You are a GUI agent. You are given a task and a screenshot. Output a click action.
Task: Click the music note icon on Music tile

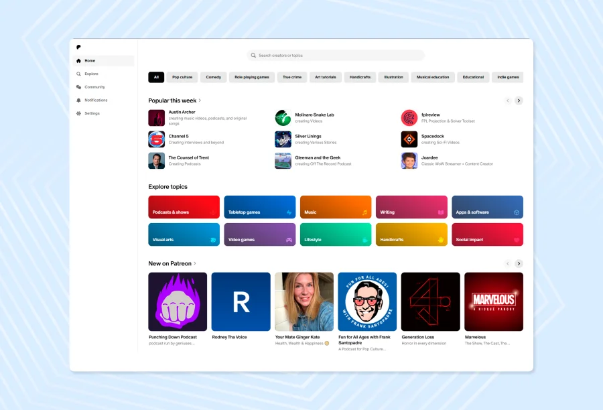point(364,212)
